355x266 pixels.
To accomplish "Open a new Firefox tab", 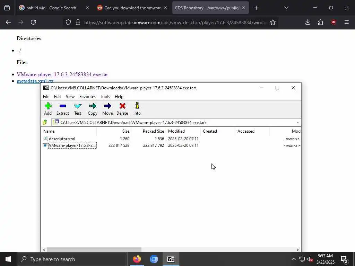I will [256, 8].
